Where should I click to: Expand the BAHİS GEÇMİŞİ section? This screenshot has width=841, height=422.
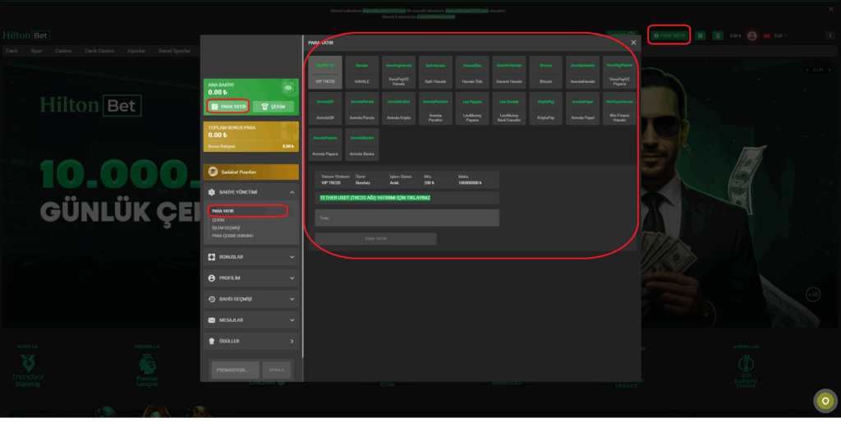[x=251, y=299]
